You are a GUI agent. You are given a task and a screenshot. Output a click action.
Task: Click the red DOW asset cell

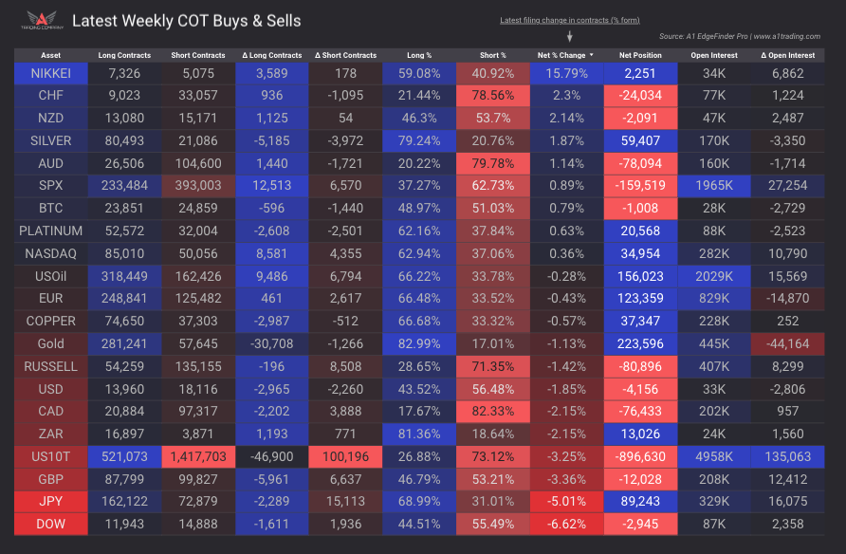[x=50, y=524]
